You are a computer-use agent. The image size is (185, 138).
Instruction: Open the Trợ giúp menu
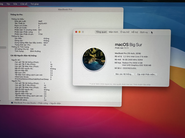tap(35, 4)
